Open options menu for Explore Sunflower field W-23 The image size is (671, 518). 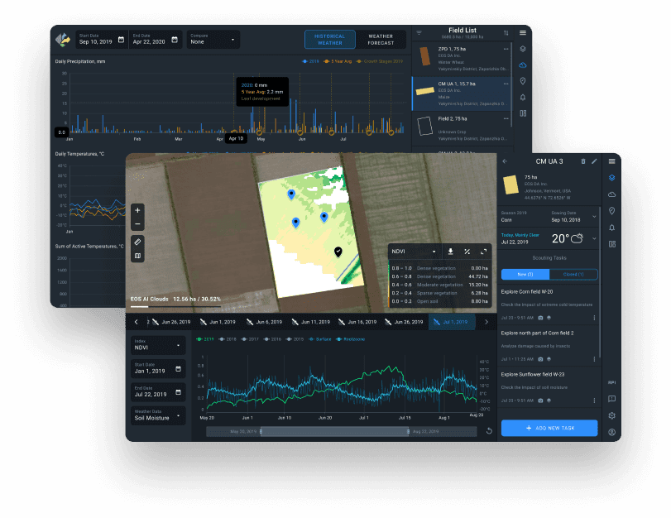tap(594, 400)
